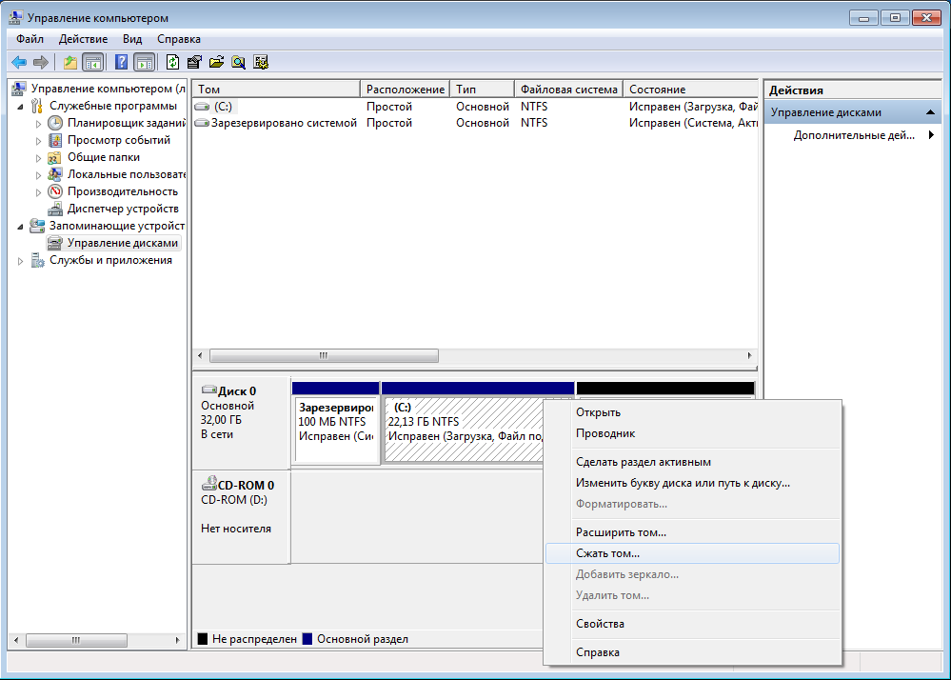Viewport: 951px width, 680px height.
Task: Select root node Управление компьютером in tree
Action: click(108, 89)
